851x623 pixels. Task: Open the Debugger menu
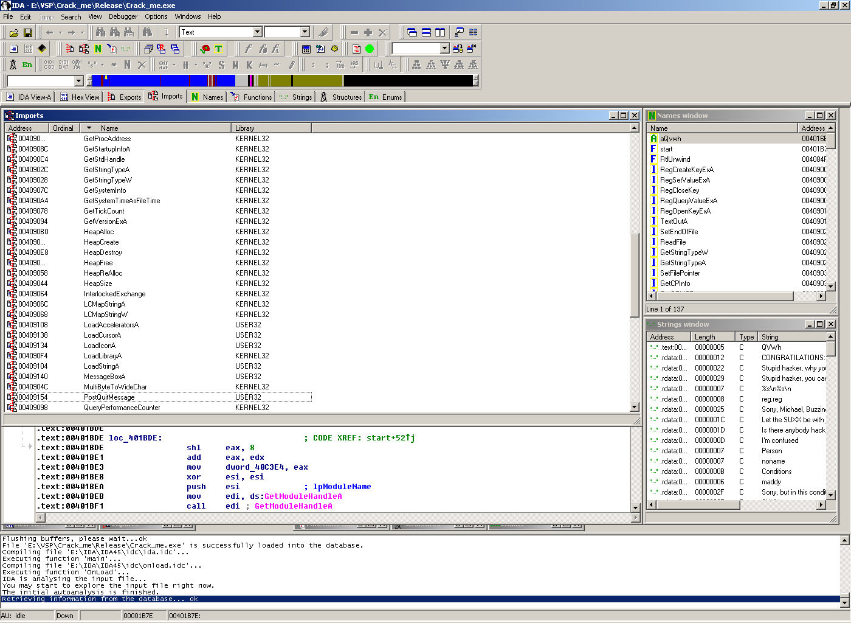click(x=123, y=16)
